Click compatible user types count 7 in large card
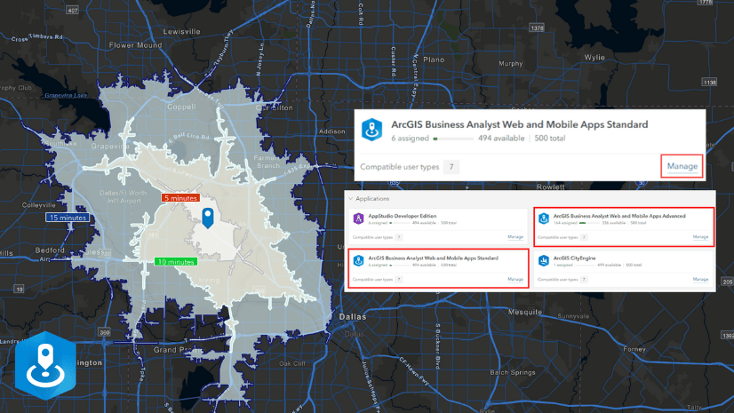Viewport: 734px width, 413px height. coord(451,167)
